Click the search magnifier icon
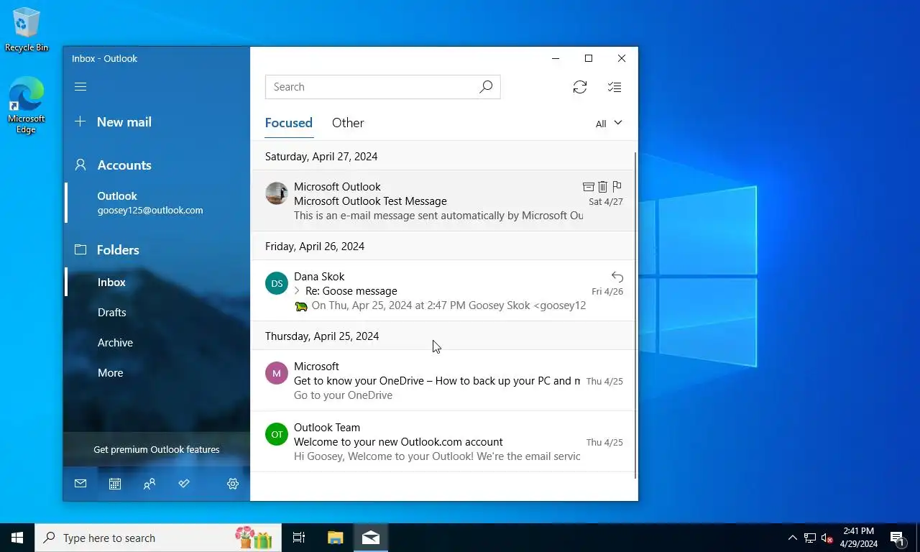Viewport: 920px width, 552px height. coord(486,87)
